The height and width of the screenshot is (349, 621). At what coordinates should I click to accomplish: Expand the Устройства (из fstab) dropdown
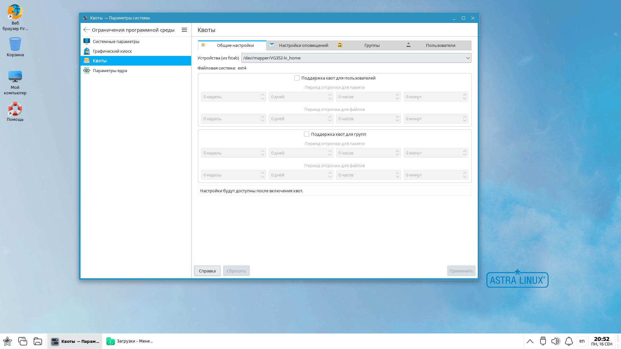pyautogui.click(x=356, y=58)
